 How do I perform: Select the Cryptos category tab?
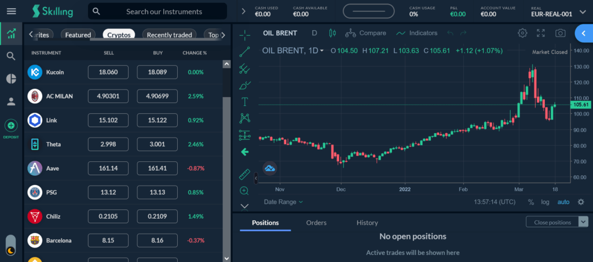click(119, 35)
